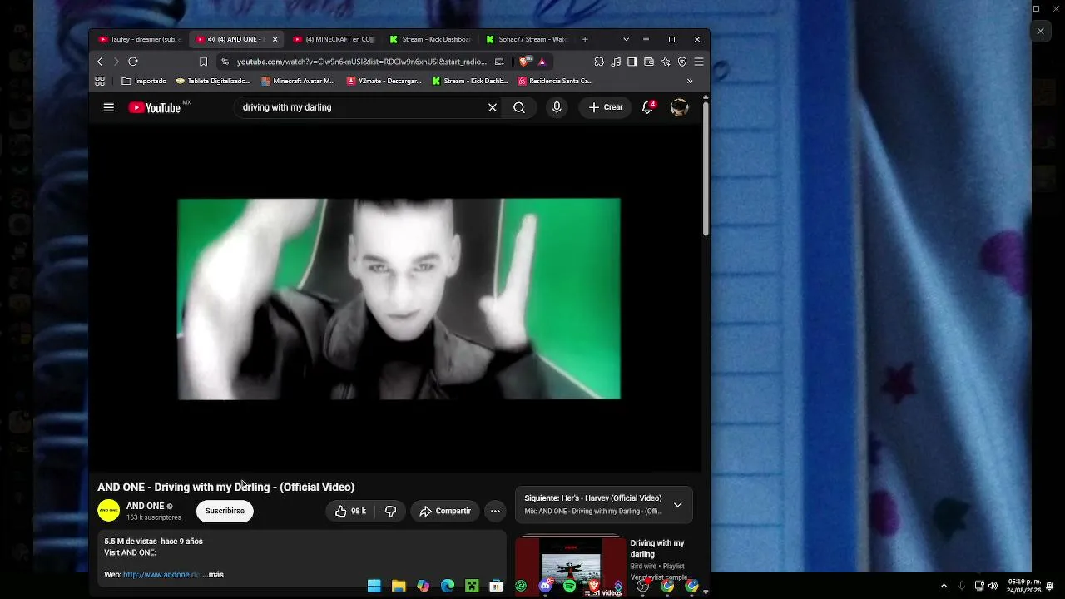Like the video with thumbs up
Viewport: 1065px width, 599px height.
pos(350,511)
